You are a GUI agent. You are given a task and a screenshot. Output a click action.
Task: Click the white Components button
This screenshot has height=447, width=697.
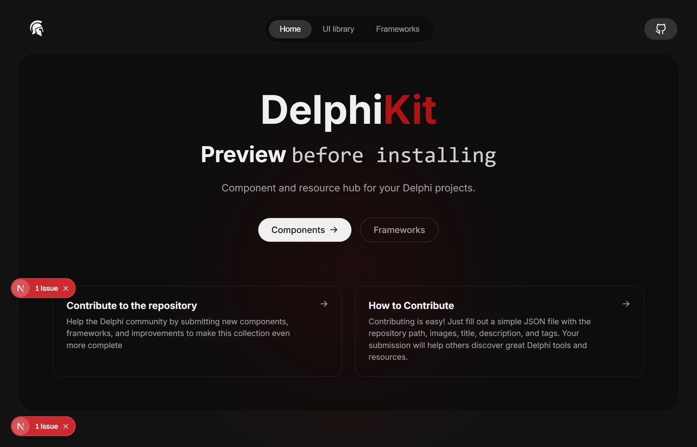(305, 230)
